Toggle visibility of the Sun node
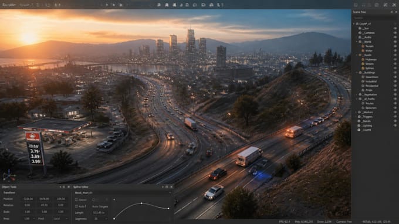This screenshot has height=224, width=399. click(395, 29)
